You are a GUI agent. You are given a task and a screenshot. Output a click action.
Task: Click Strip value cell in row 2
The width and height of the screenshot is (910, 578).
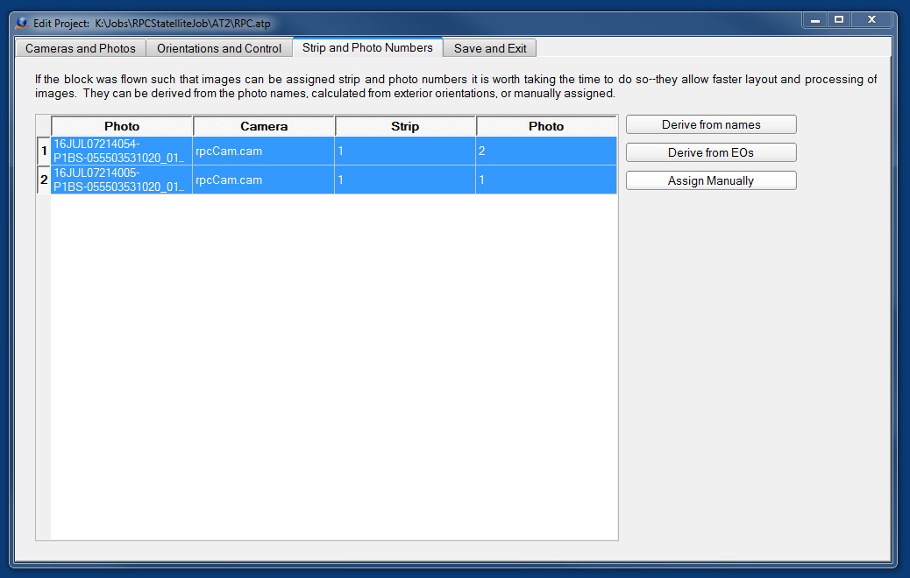(x=405, y=180)
